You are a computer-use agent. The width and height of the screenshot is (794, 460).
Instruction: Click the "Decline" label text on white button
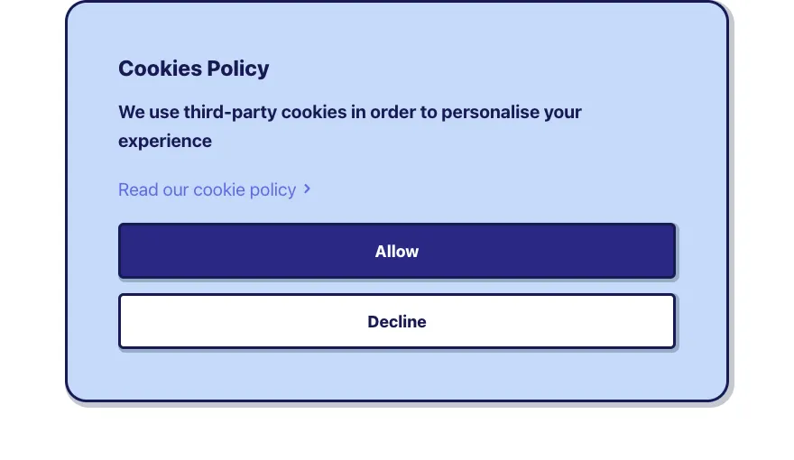[397, 322]
